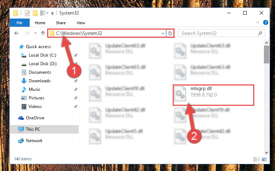Image resolution: width=275 pixels, height=171 pixels.
Task: Unpin Downloads from Quick access
Action: pyautogui.click(x=75, y=81)
